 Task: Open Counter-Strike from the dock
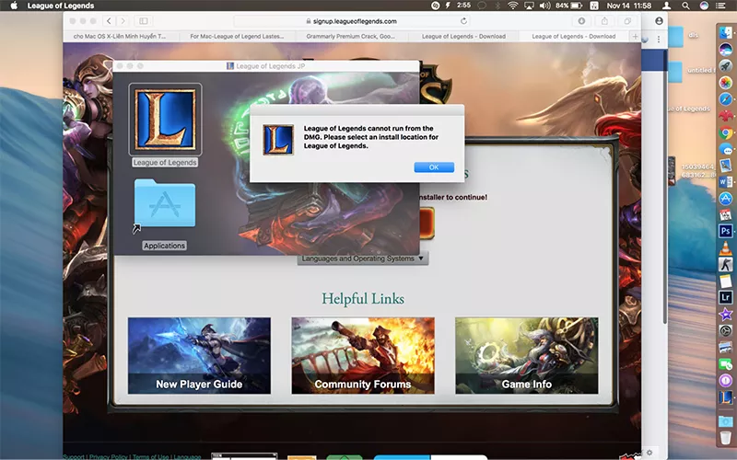click(726, 264)
